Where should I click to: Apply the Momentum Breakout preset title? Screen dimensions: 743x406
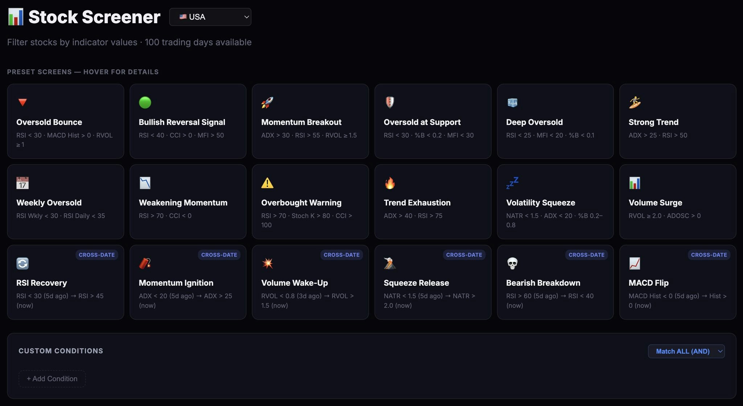pos(301,122)
